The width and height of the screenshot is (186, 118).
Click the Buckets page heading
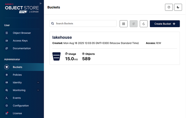(54, 7)
